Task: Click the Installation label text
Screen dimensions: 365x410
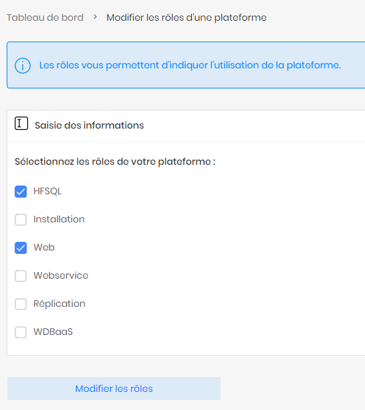Action: 59,219
